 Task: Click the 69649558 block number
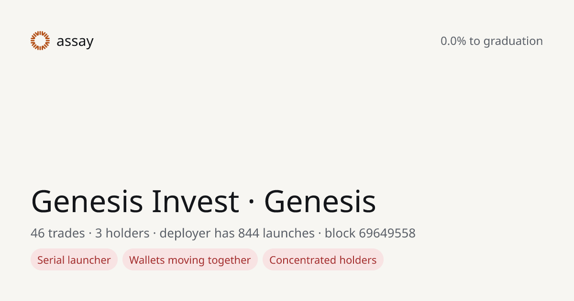(x=387, y=233)
